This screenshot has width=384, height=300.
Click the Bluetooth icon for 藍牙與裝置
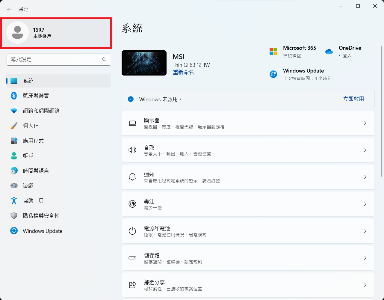click(x=14, y=96)
